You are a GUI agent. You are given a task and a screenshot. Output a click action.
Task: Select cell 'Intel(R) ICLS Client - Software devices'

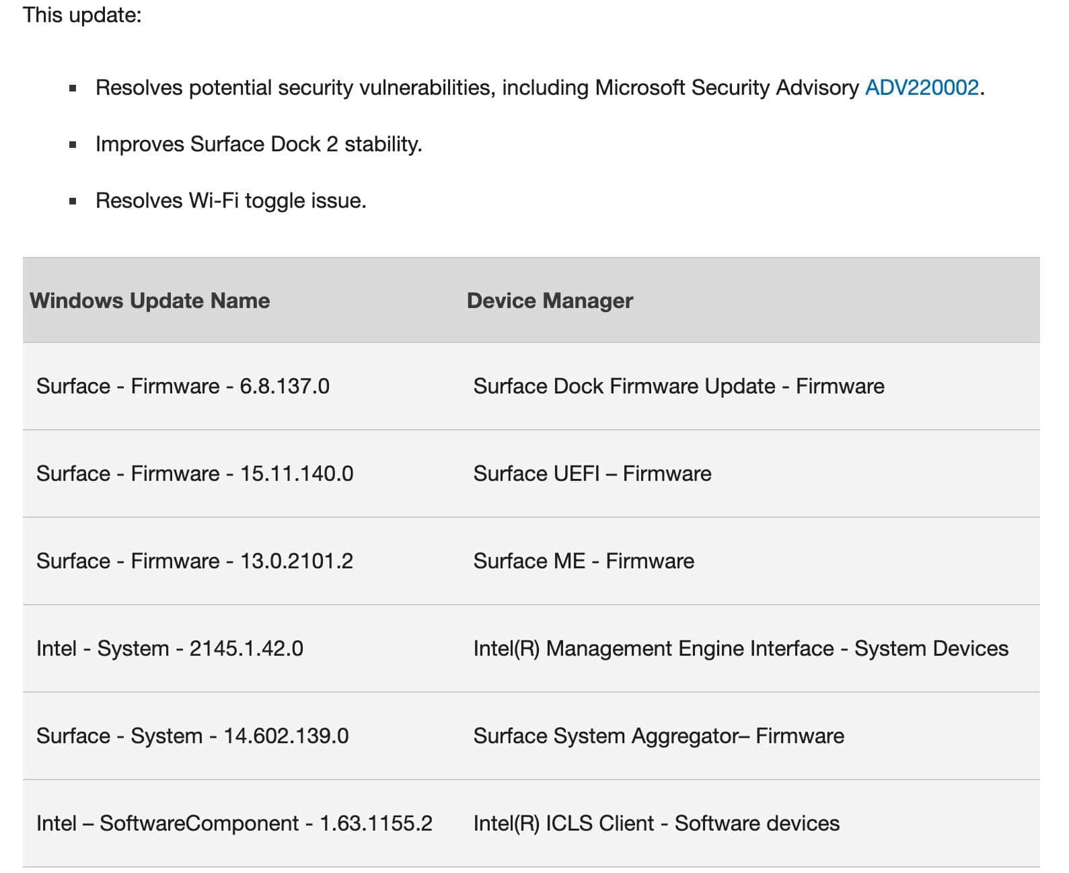[657, 823]
